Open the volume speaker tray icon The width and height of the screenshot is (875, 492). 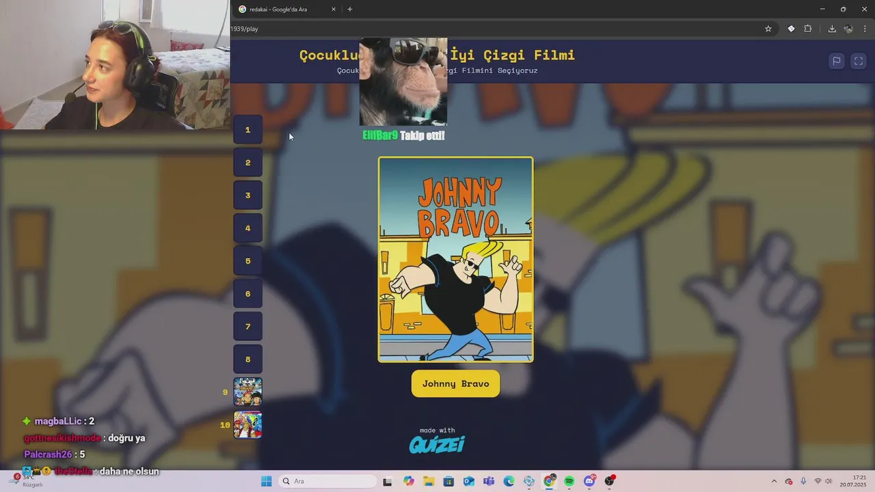(x=829, y=481)
